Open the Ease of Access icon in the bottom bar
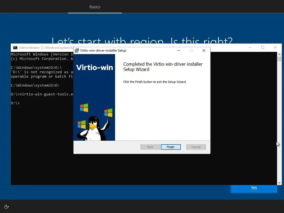This screenshot has height=213, width=284. tap(7, 207)
